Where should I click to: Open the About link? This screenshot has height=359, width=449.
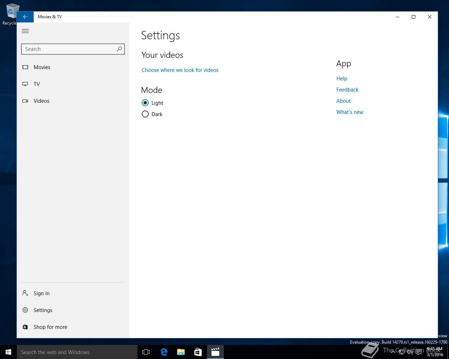343,101
